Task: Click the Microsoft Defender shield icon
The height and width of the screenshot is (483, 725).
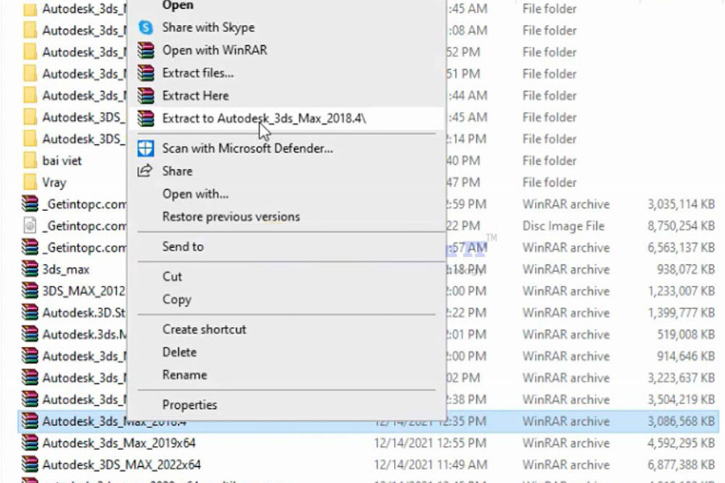Action: (146, 148)
